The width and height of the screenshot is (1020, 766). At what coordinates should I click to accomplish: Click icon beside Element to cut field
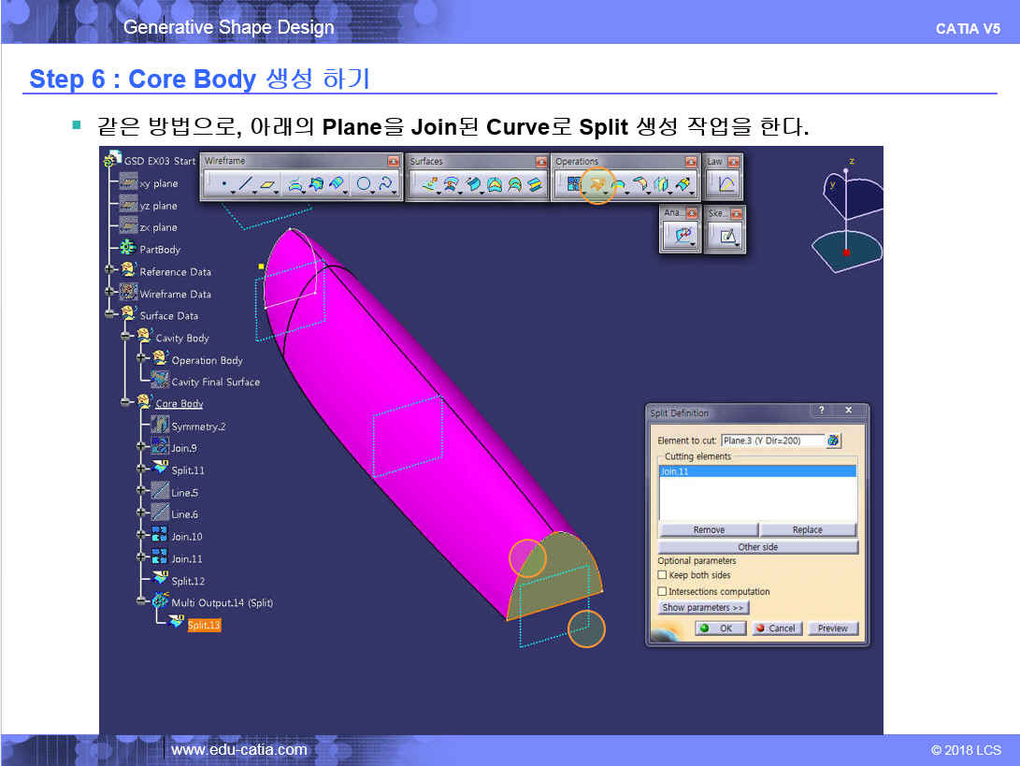(x=833, y=441)
